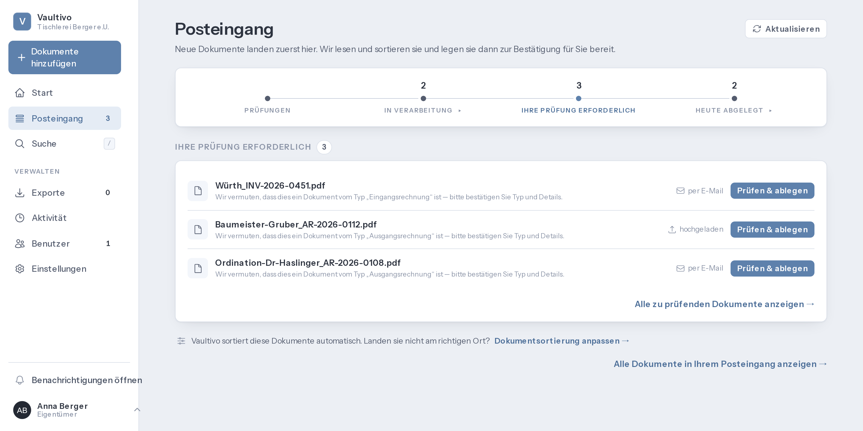The width and height of the screenshot is (863, 431).
Task: Open Start in the sidebar
Action: tap(65, 93)
